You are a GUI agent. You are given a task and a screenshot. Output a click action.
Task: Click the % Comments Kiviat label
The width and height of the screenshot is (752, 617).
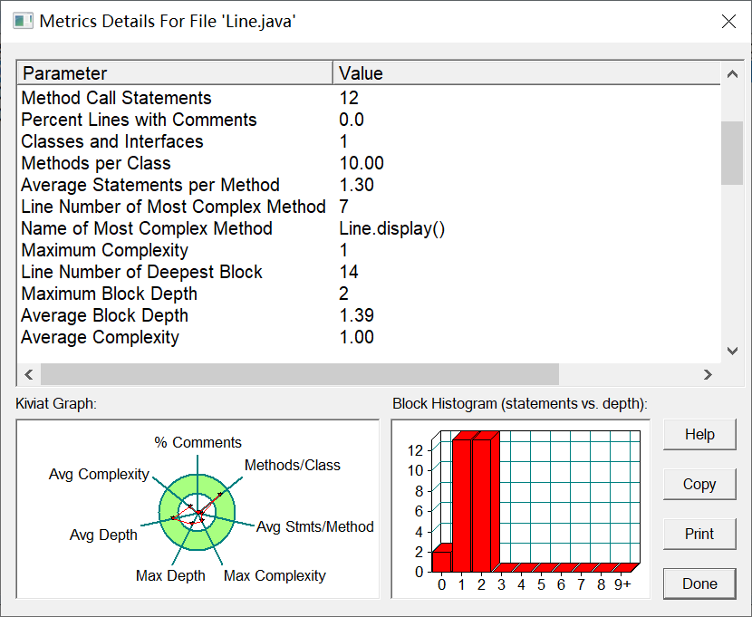tap(198, 442)
